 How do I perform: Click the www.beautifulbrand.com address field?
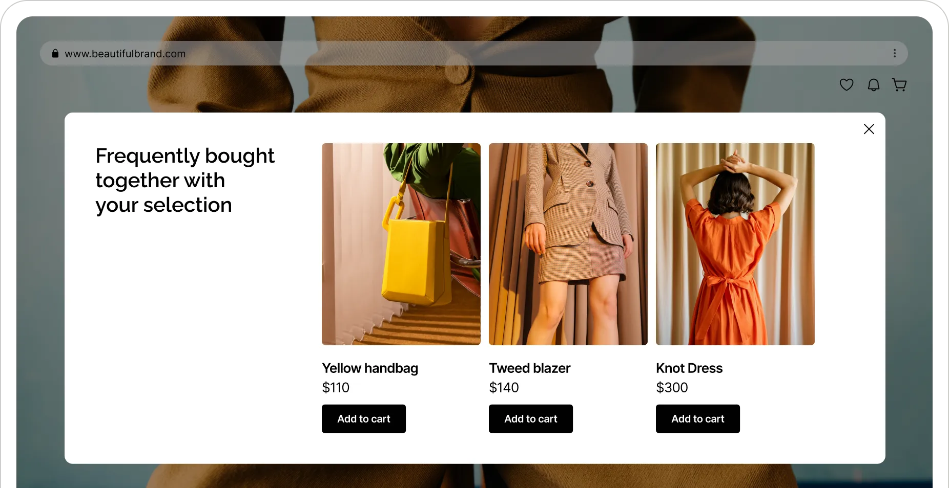pyautogui.click(x=474, y=53)
